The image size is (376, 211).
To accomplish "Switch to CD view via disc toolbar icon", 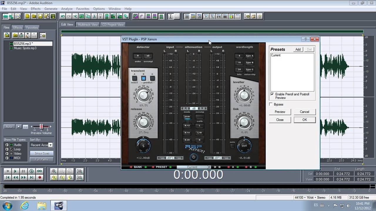I will coord(18,16).
